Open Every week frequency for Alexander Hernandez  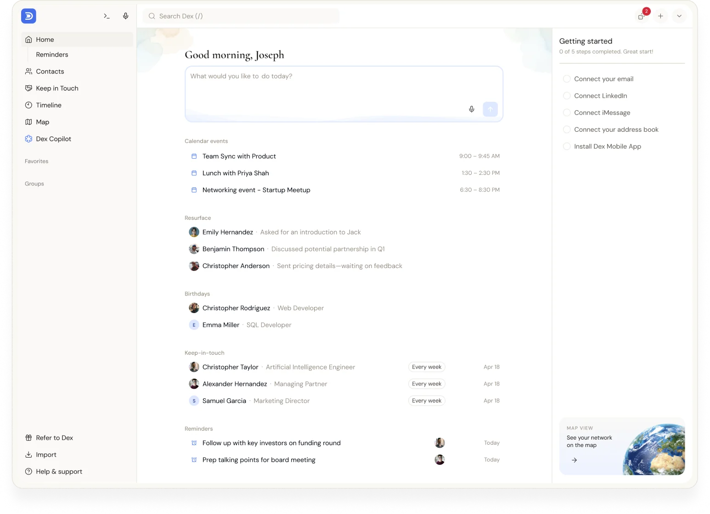point(427,384)
